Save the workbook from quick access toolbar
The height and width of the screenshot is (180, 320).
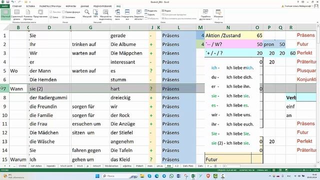[x=7, y=2]
